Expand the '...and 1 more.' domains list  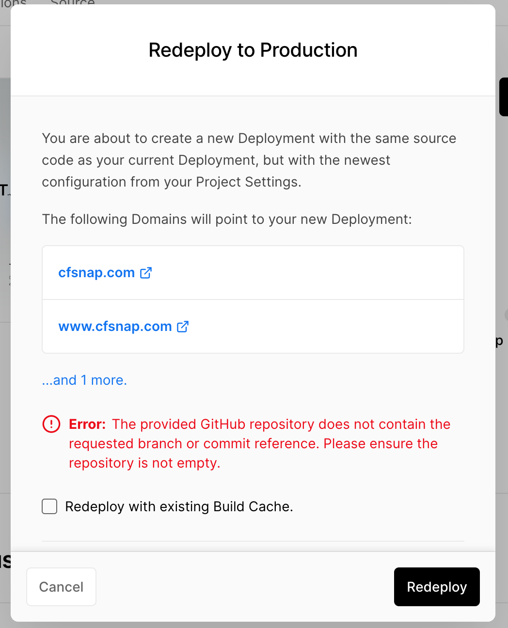pos(84,380)
